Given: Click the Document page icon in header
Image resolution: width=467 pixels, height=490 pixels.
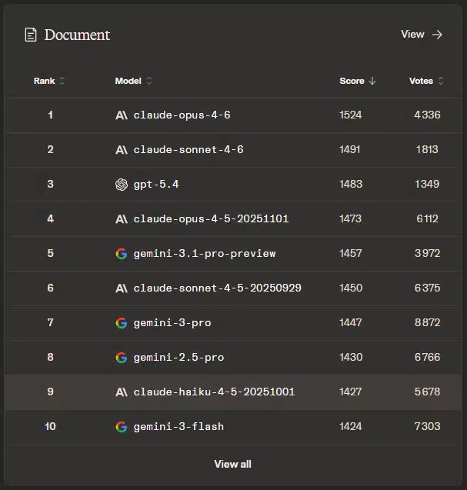Looking at the screenshot, I should [x=31, y=35].
